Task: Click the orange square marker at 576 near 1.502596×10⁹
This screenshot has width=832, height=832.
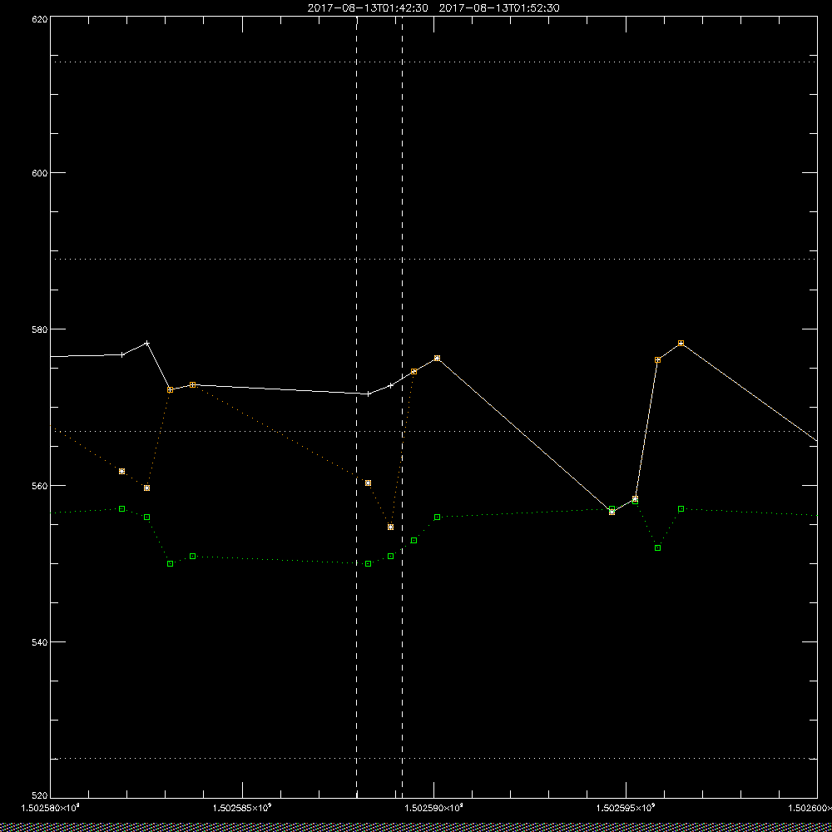Action: point(658,359)
